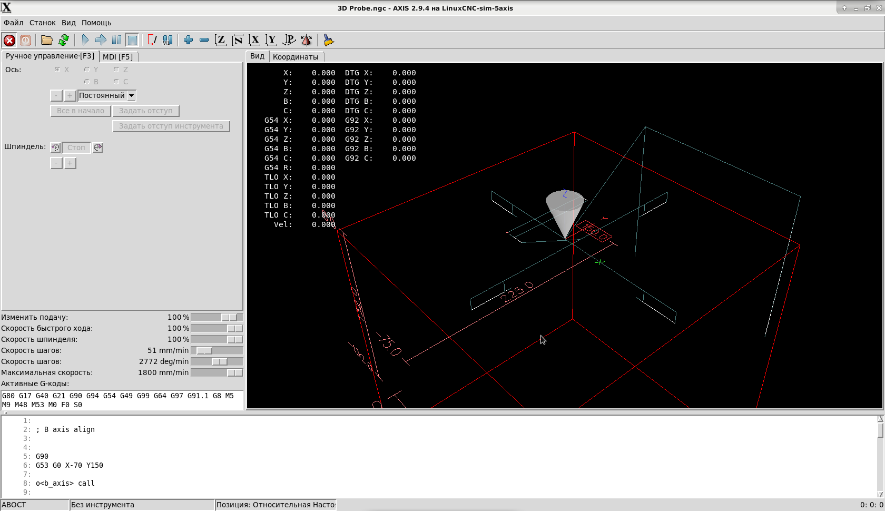The width and height of the screenshot is (885, 511).
Task: Toggle skip lines with slash icon
Action: point(152,40)
